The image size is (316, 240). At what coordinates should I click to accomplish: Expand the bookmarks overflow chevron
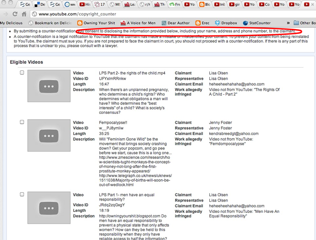(288, 23)
